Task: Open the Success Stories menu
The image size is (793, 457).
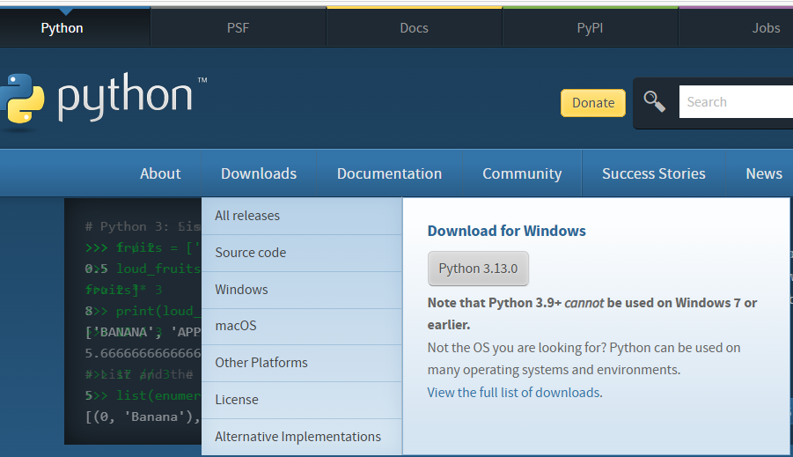Action: [653, 173]
